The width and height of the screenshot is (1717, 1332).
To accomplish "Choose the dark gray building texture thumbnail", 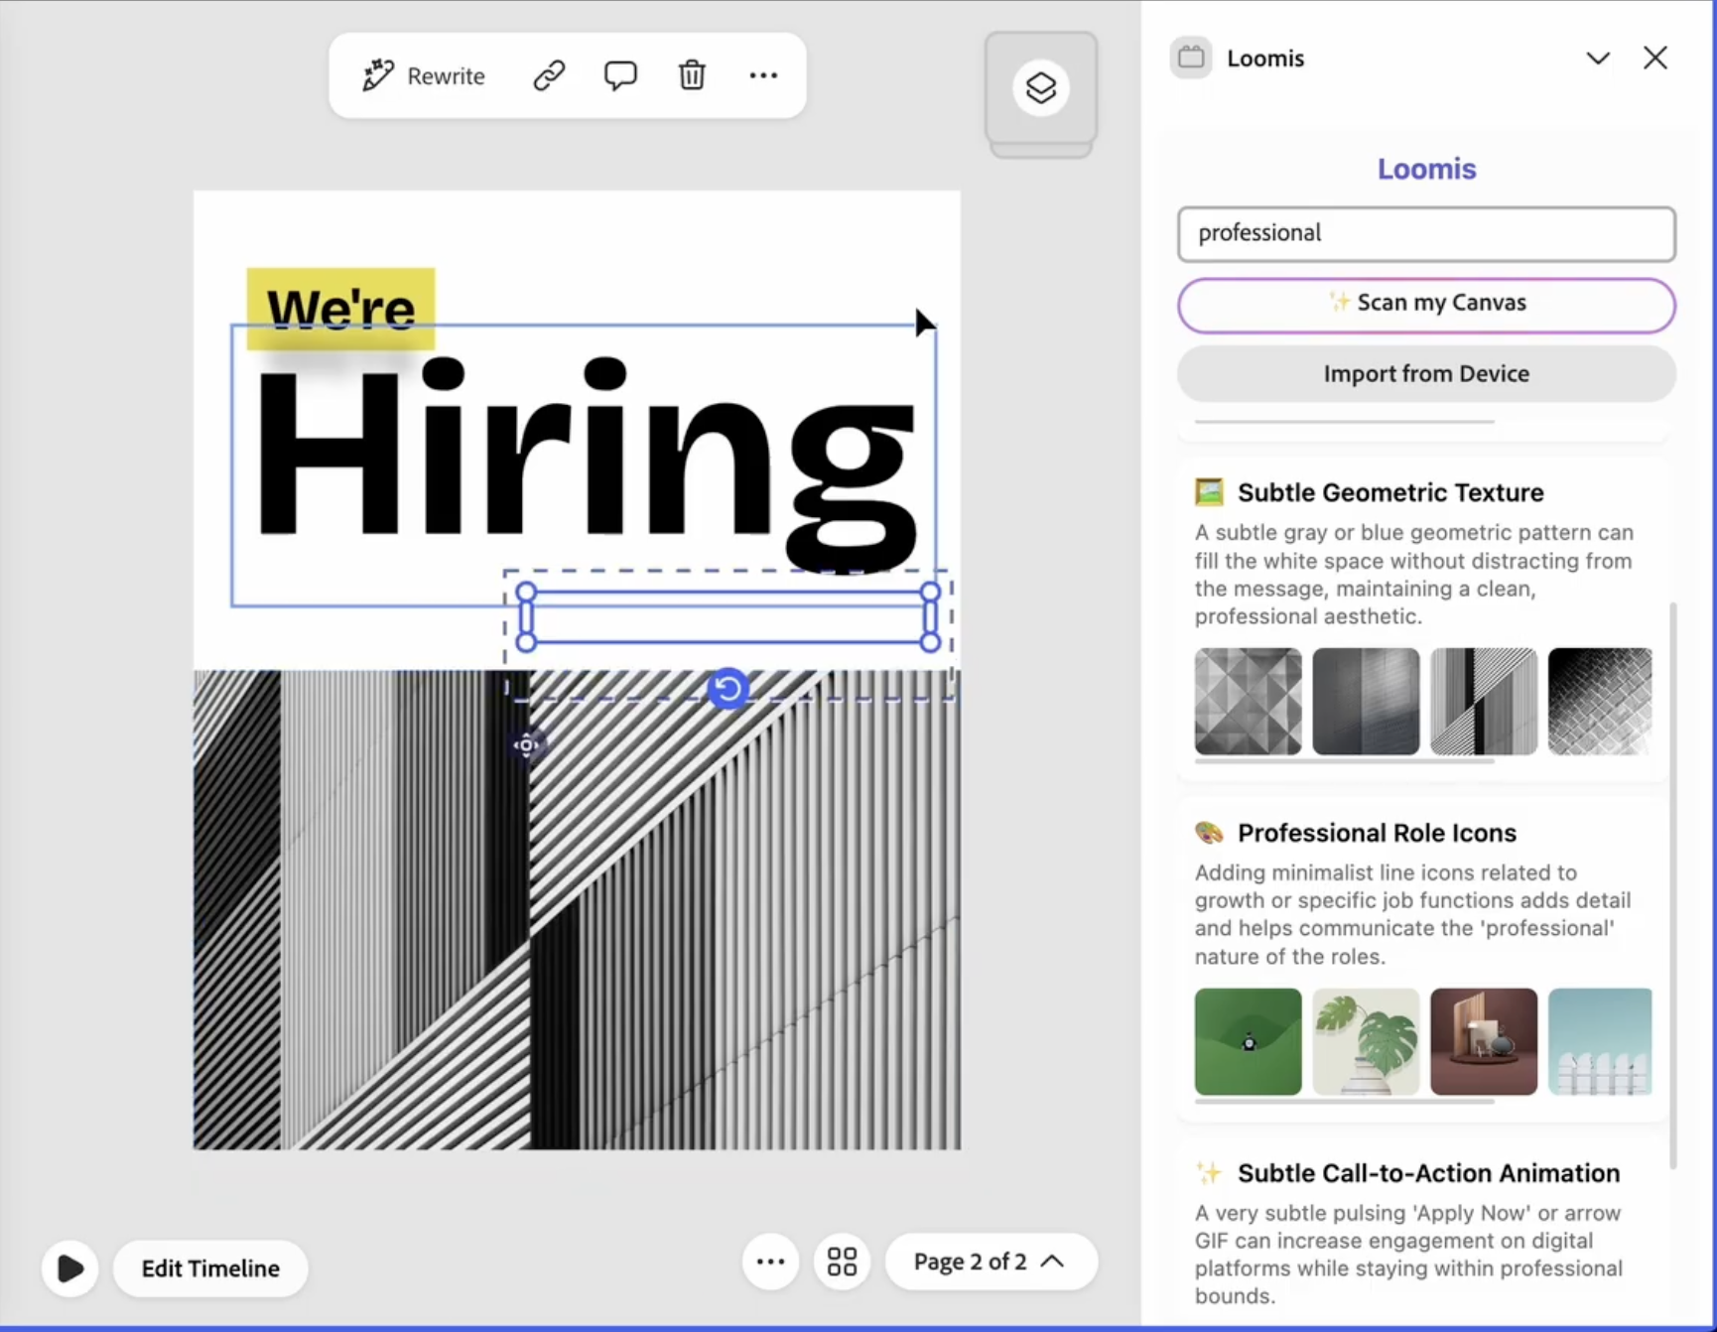I will pyautogui.click(x=1366, y=702).
